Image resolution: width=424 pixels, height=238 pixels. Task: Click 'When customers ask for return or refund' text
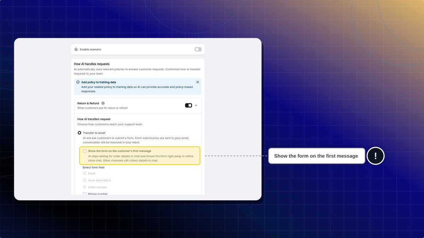(102, 108)
